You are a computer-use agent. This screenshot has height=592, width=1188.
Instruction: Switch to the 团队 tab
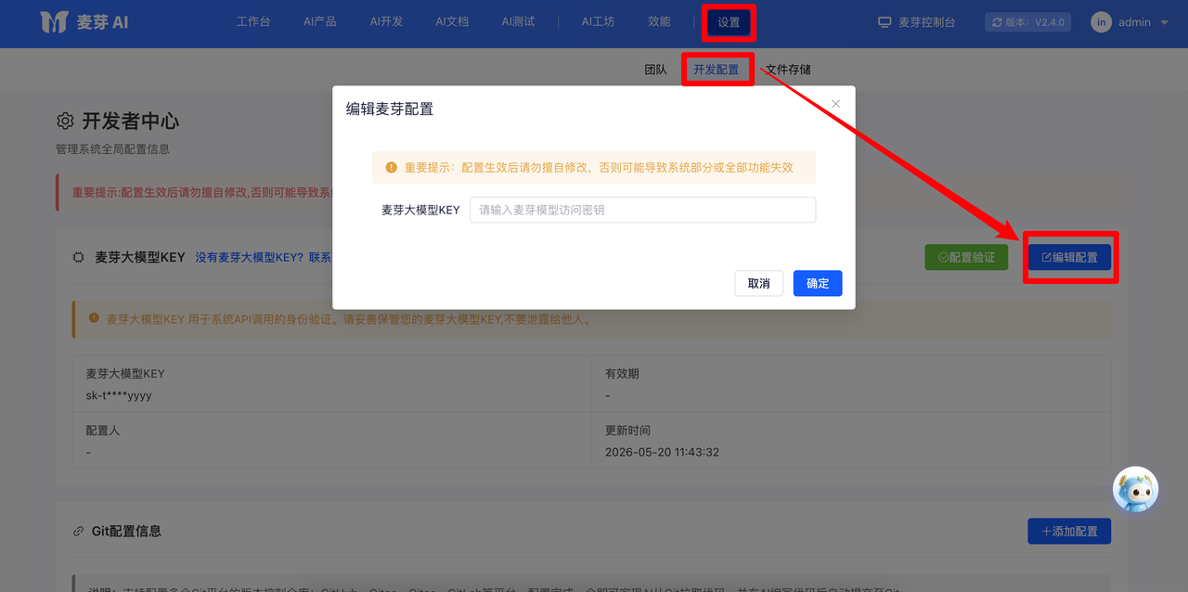pyautogui.click(x=655, y=70)
